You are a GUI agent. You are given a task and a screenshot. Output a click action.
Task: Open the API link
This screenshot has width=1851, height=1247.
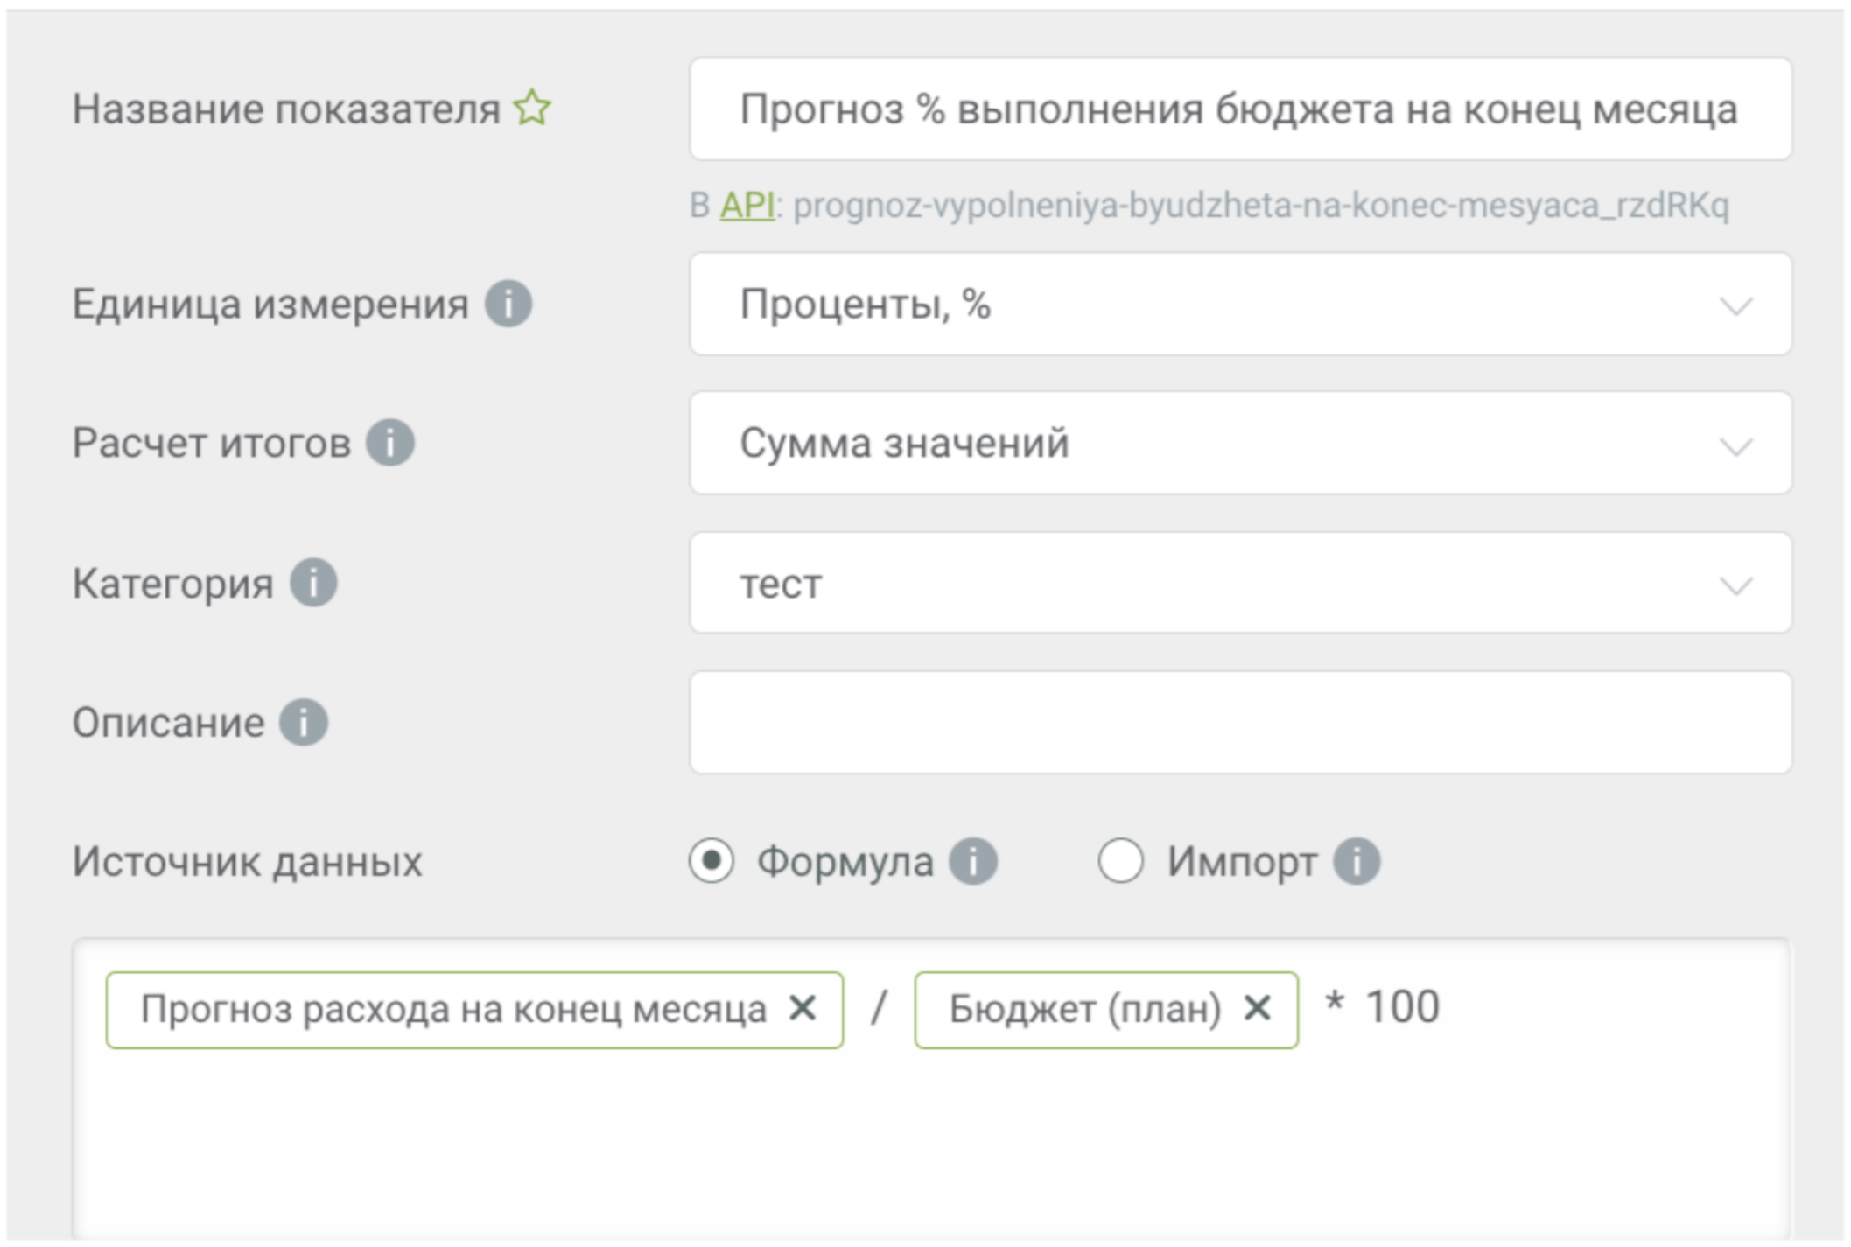(747, 206)
